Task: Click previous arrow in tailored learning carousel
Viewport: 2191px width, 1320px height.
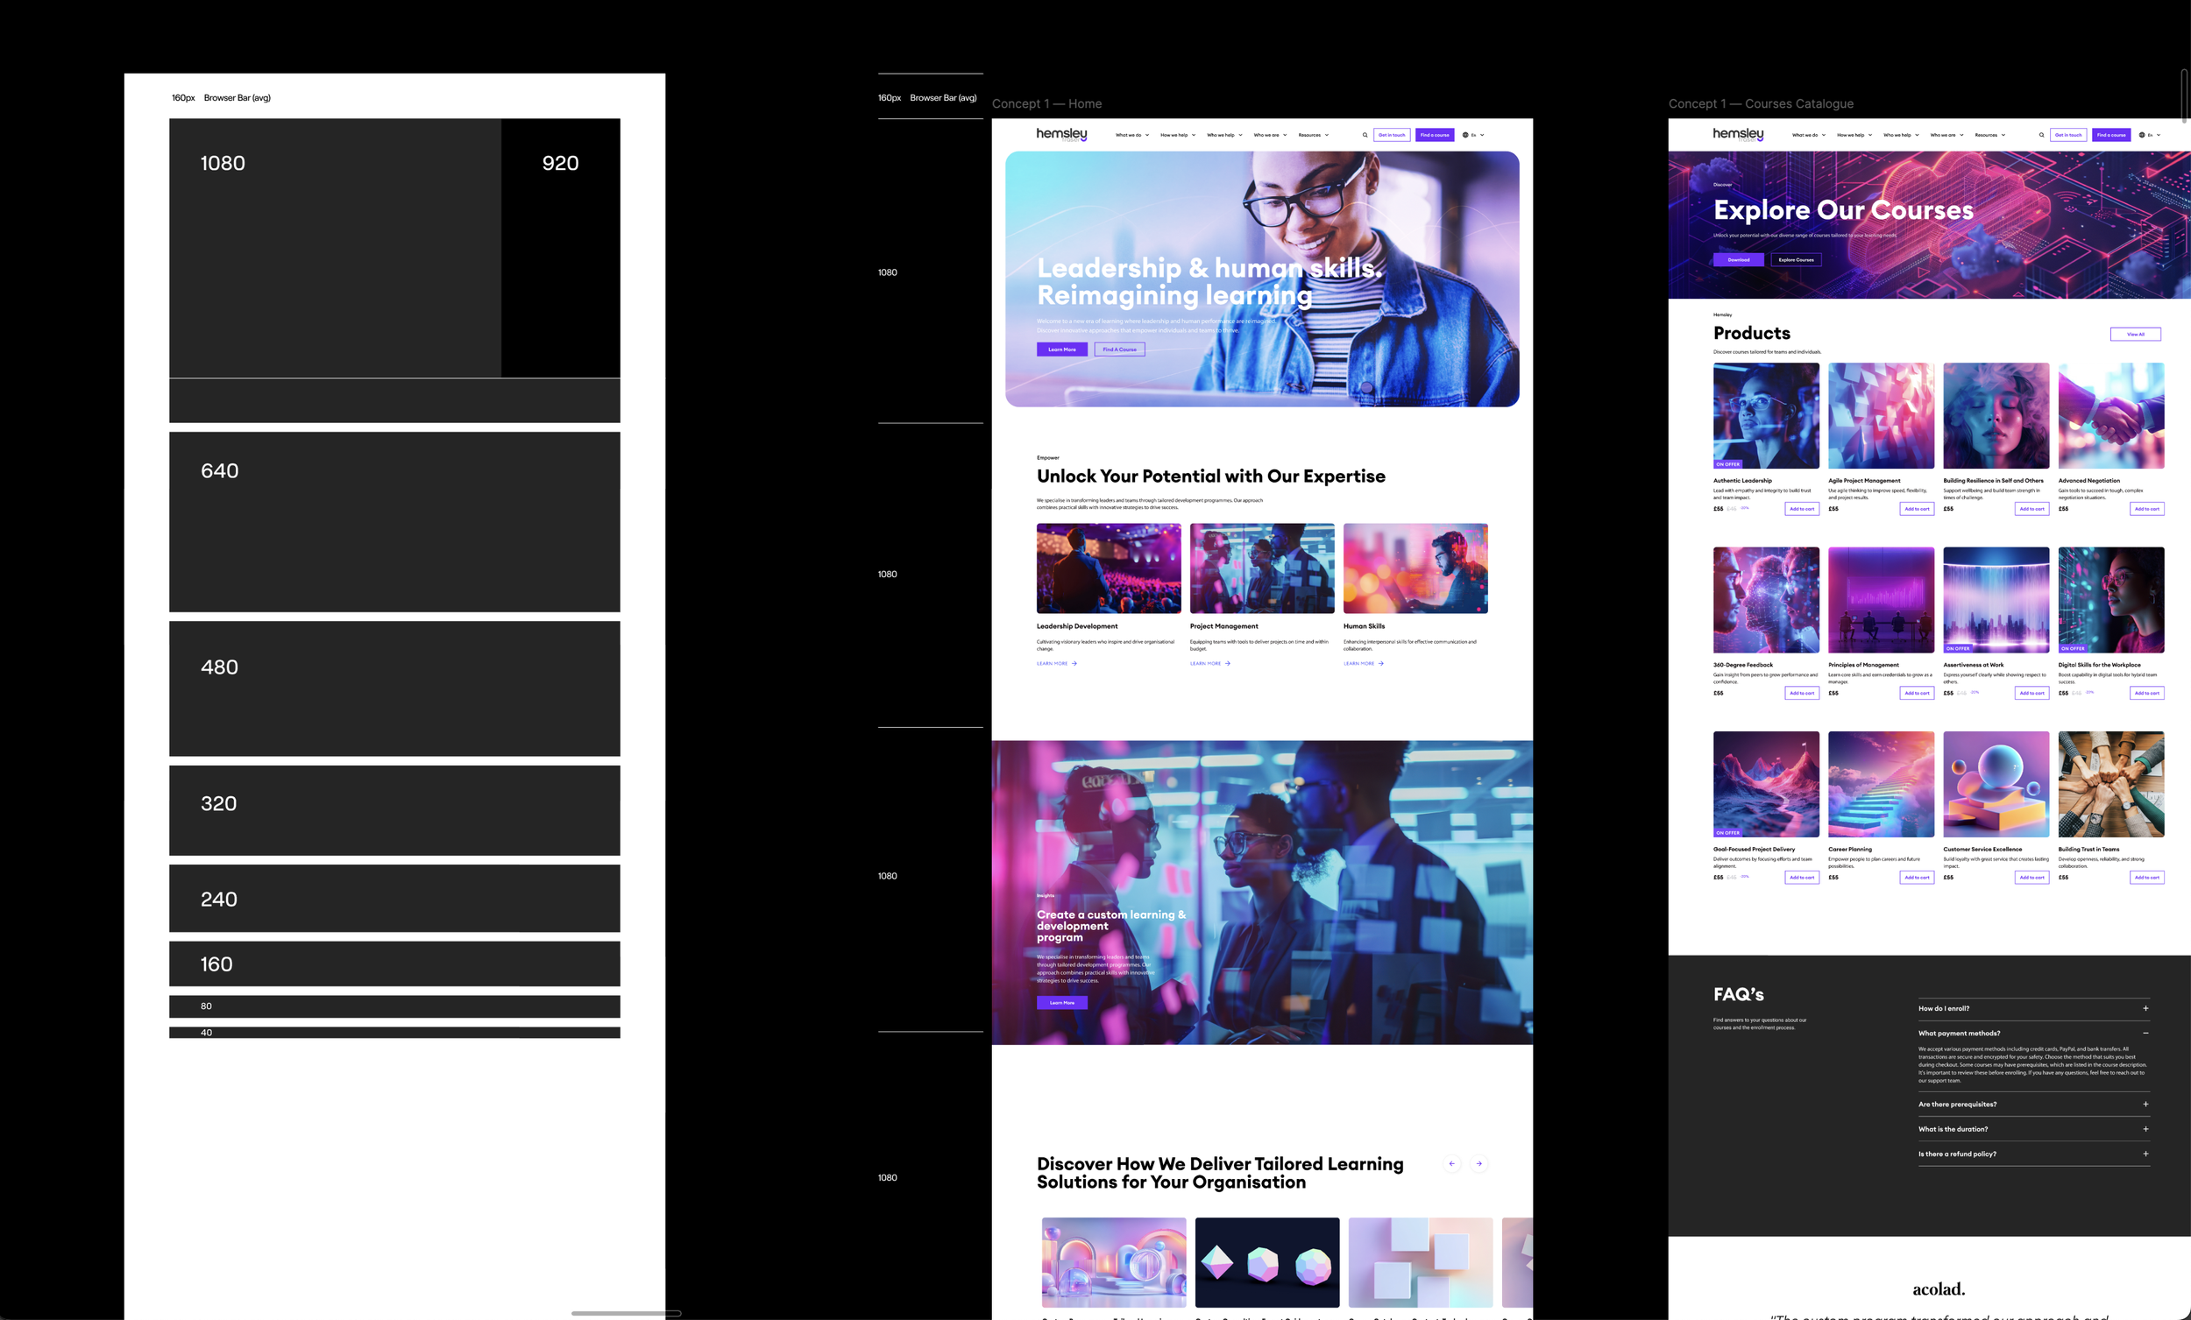Action: point(1452,1163)
